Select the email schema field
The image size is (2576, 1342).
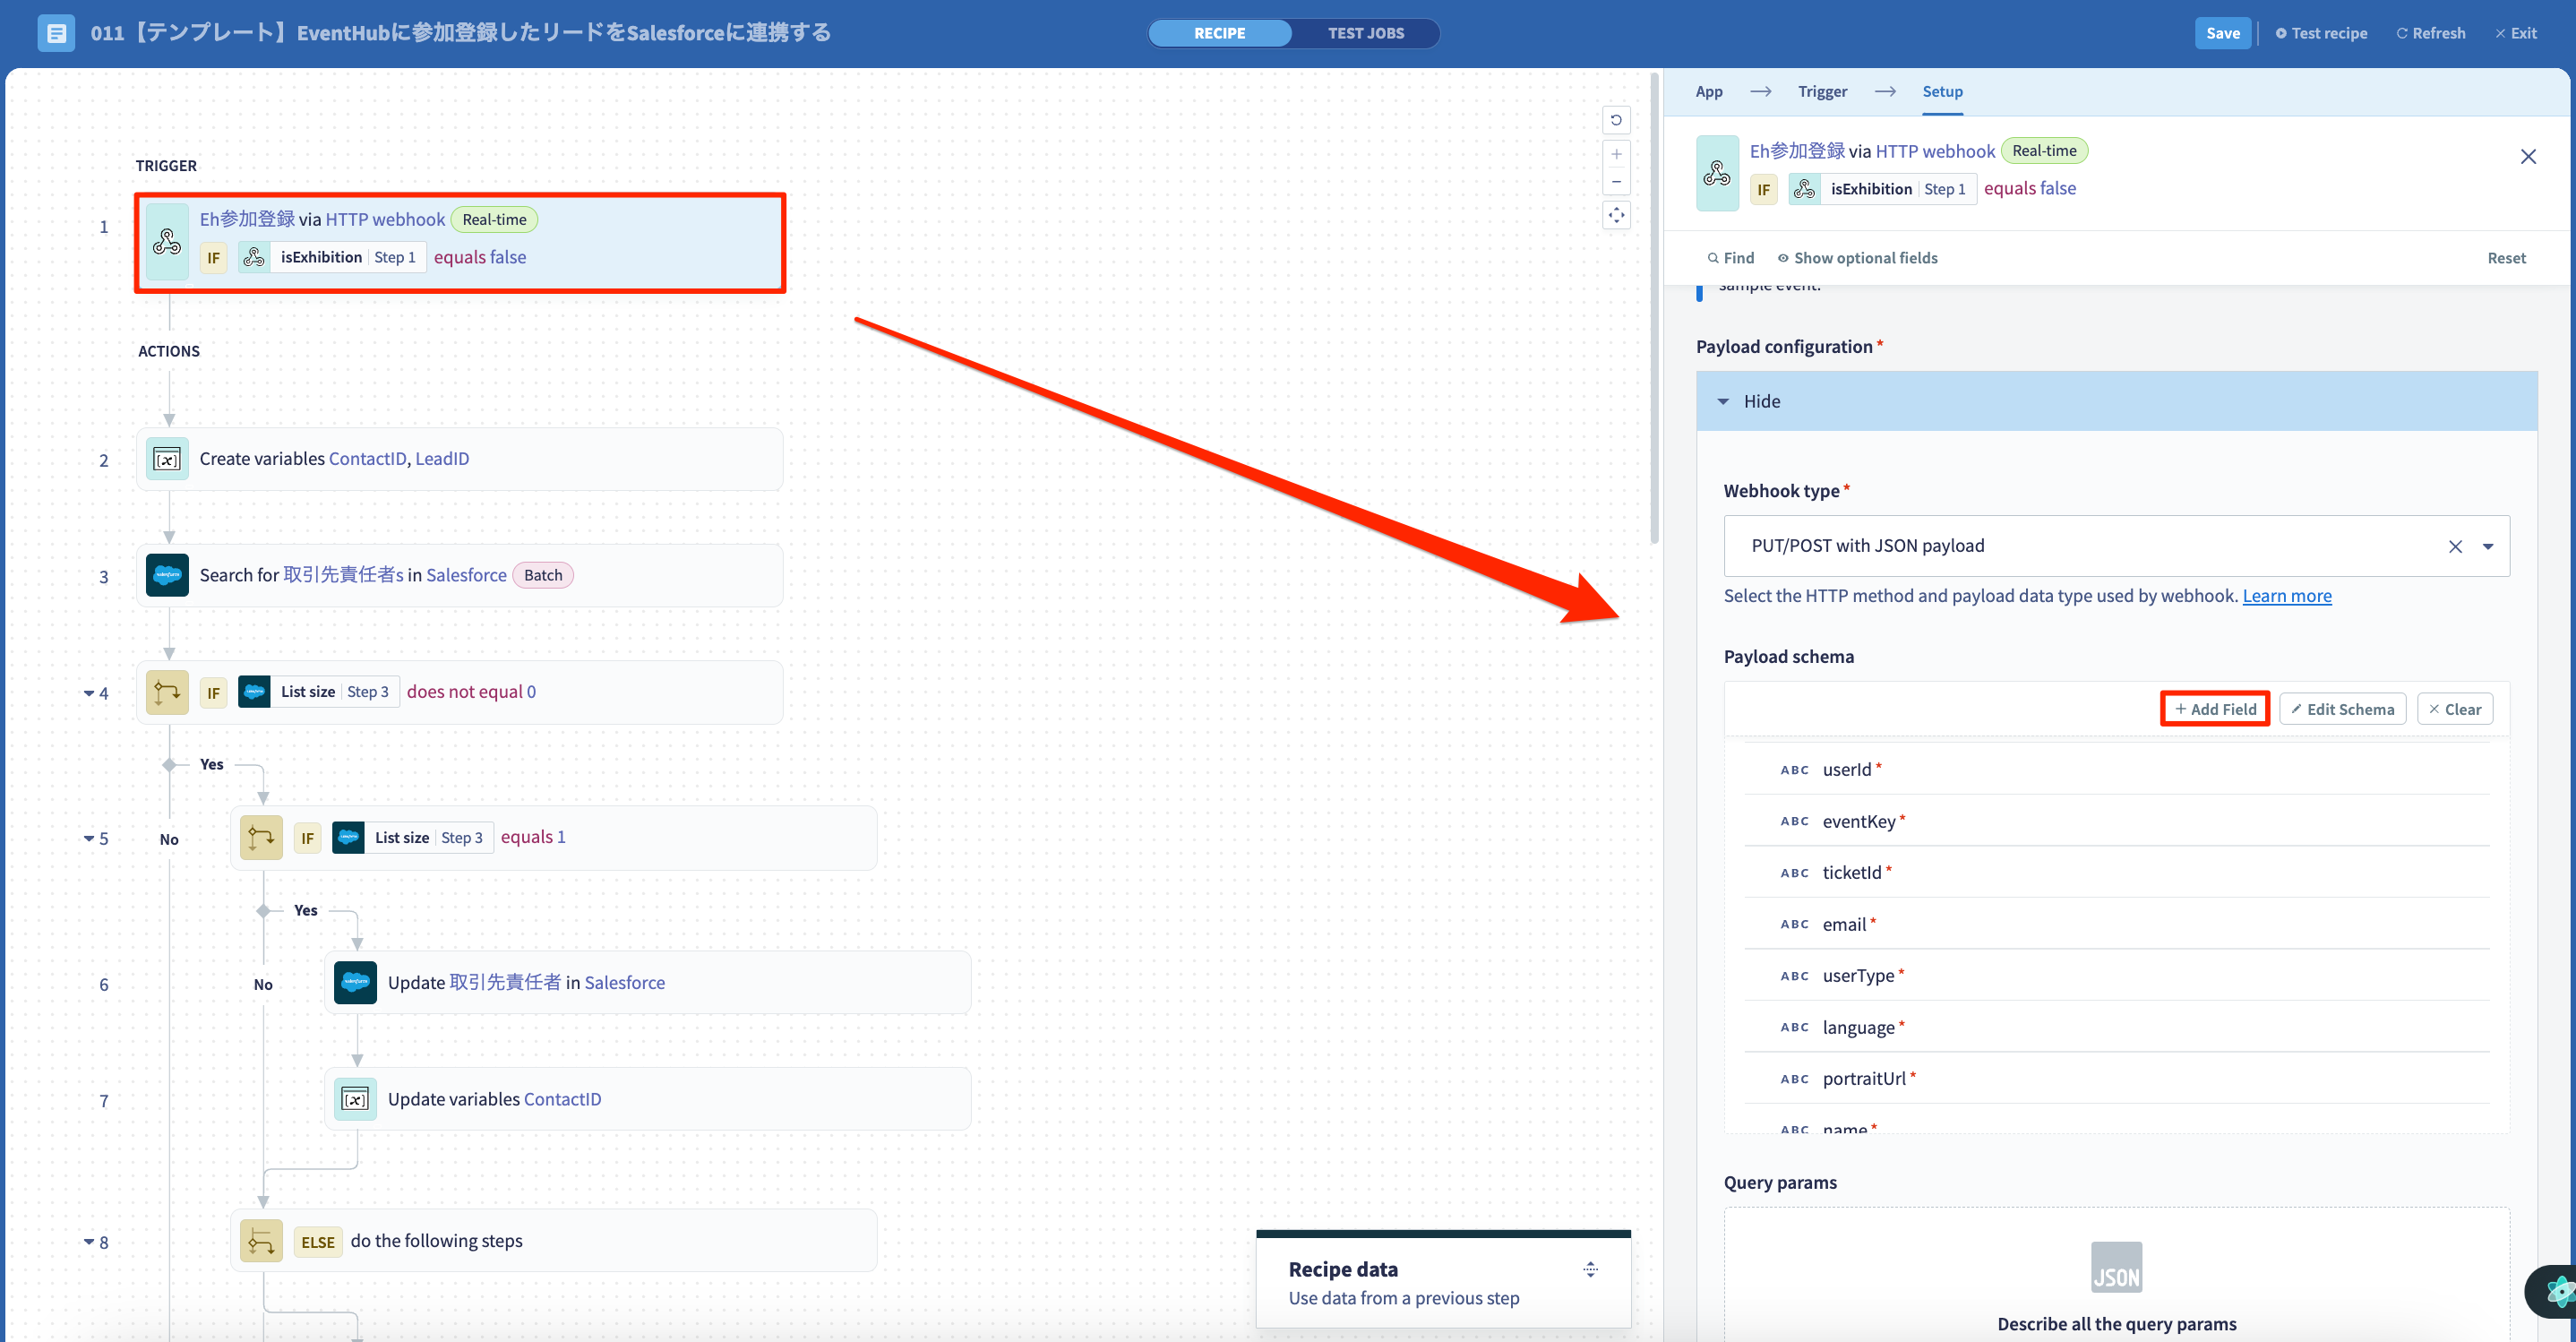pos(2116,925)
